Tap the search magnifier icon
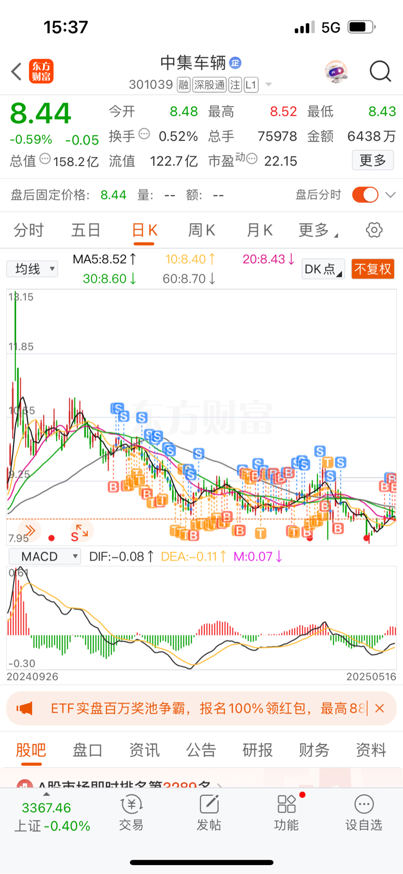The image size is (403, 874). pyautogui.click(x=380, y=71)
